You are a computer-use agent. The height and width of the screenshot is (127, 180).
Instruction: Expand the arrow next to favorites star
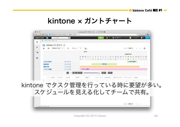tap(109, 38)
